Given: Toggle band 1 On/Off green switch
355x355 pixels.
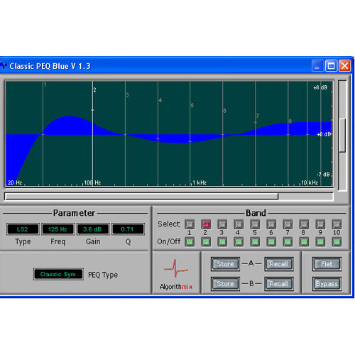Looking at the screenshot, I should click(190, 242).
